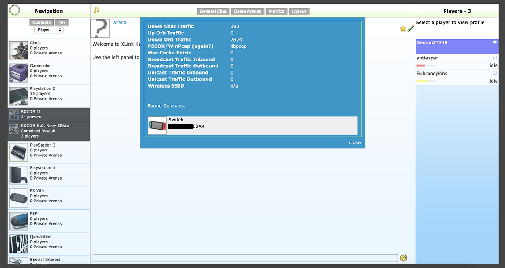Screen dimensions: 505x268
Task: Enter the SOCOM II arena
Action: click(x=49, y=114)
